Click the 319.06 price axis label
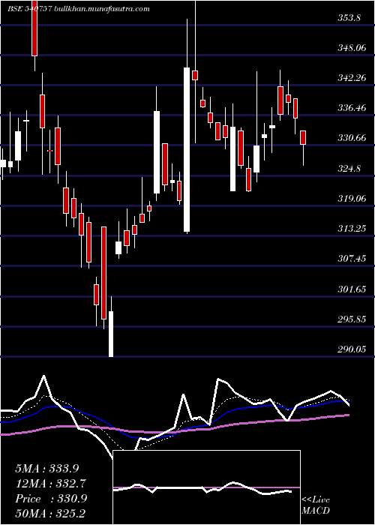Viewport: 375px width, 525px height. 351,199
